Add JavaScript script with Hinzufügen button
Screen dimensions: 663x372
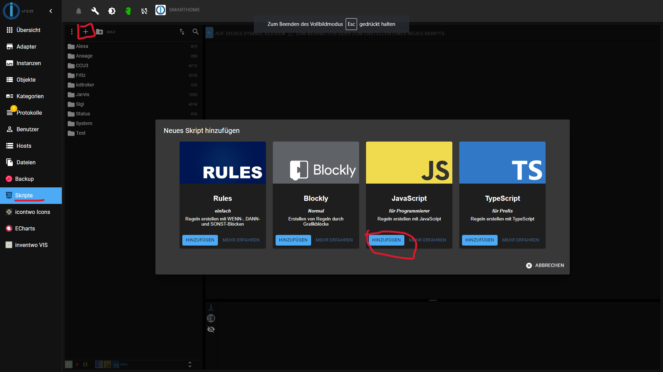(x=386, y=240)
